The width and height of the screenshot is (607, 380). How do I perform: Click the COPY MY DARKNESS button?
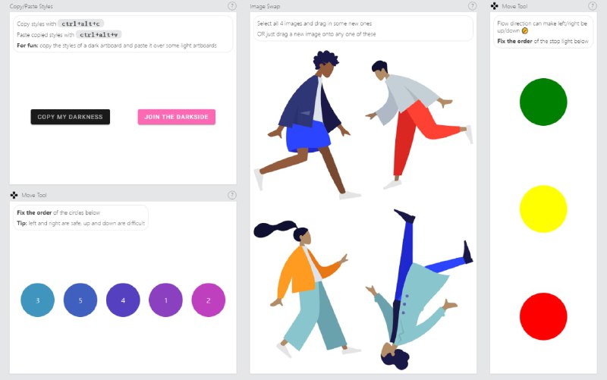point(70,117)
